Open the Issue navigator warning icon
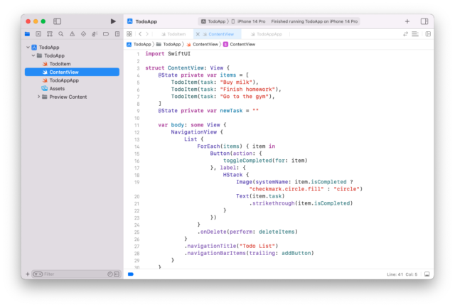Image resolution: width=455 pixels, height=307 pixels. click(x=73, y=34)
